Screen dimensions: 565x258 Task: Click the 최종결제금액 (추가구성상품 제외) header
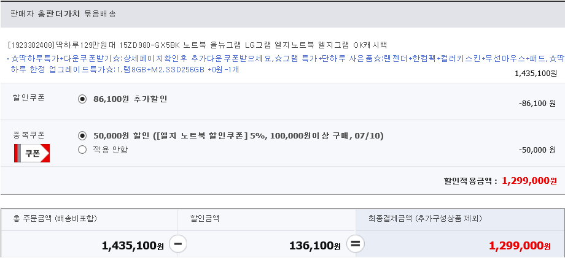(x=425, y=218)
